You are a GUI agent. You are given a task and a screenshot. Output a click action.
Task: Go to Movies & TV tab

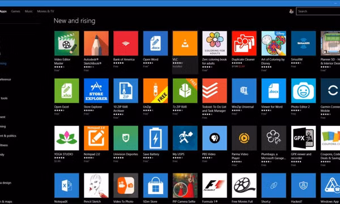point(45,11)
